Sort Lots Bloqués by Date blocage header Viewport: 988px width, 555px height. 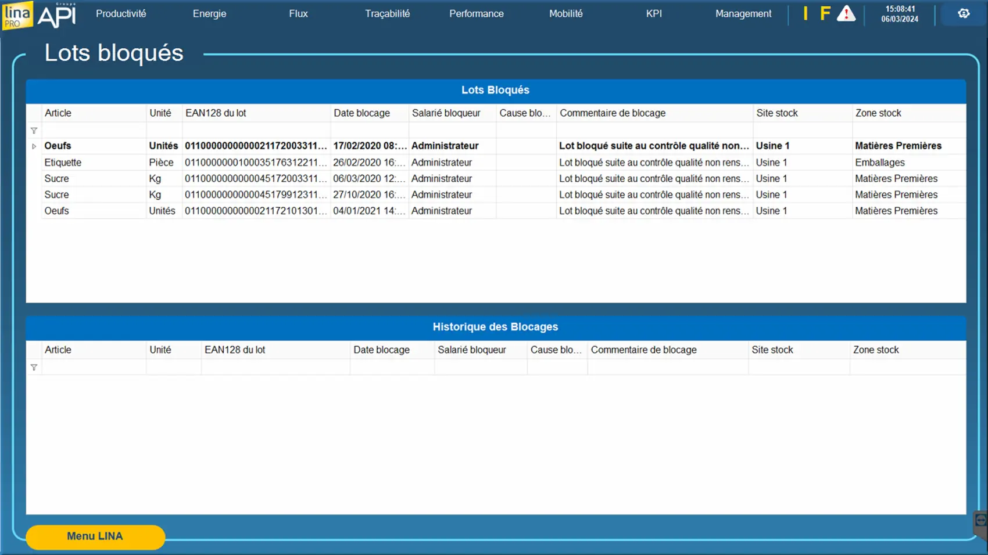pos(361,113)
